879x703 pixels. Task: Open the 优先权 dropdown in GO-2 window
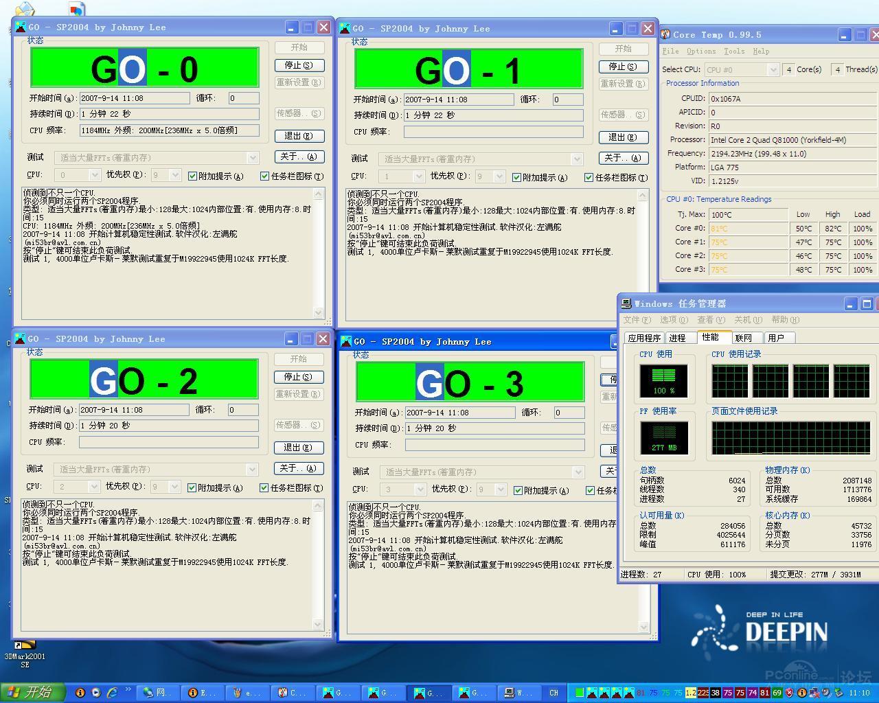174,487
